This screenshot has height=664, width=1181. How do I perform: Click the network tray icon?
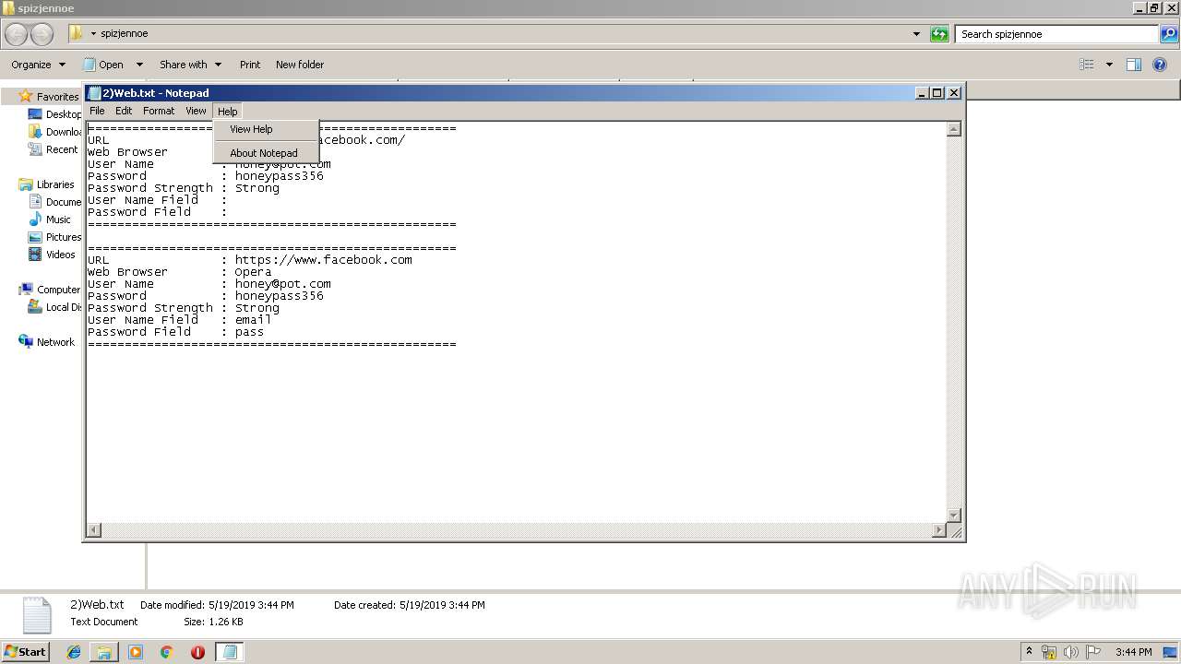(1049, 652)
